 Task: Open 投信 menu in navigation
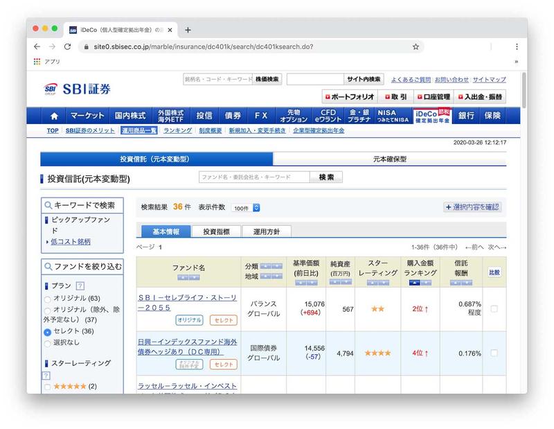coord(204,116)
